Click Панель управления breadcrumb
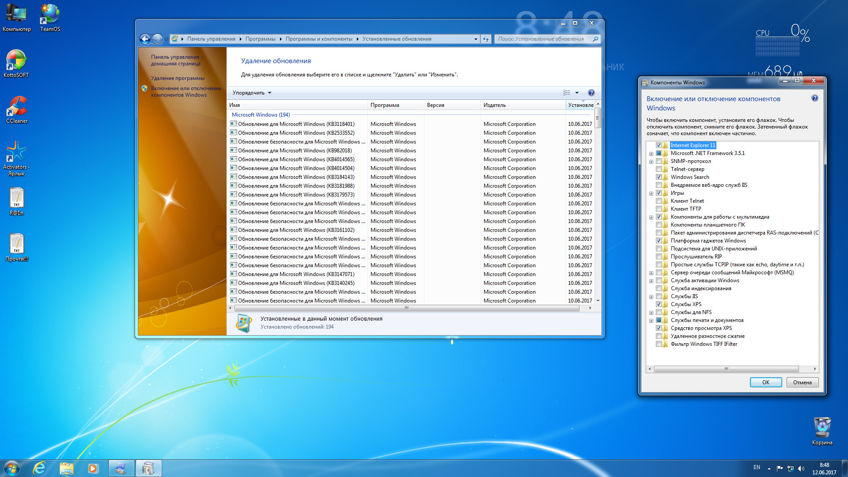 coord(211,39)
